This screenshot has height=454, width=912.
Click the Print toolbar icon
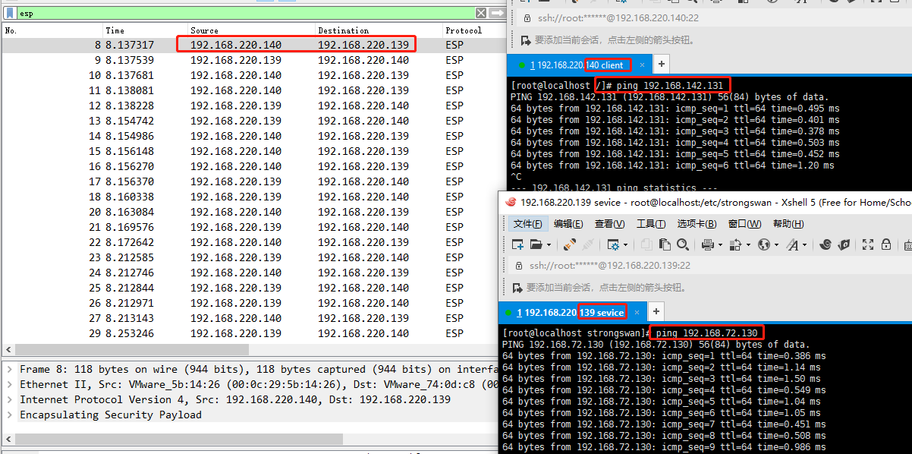pos(706,244)
